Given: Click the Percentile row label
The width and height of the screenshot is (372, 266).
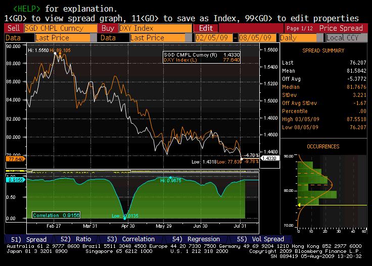Looking at the screenshot, I should point(295,111).
